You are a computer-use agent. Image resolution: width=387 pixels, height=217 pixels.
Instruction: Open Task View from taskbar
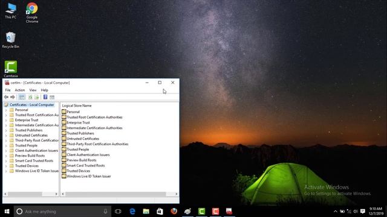(x=118, y=212)
